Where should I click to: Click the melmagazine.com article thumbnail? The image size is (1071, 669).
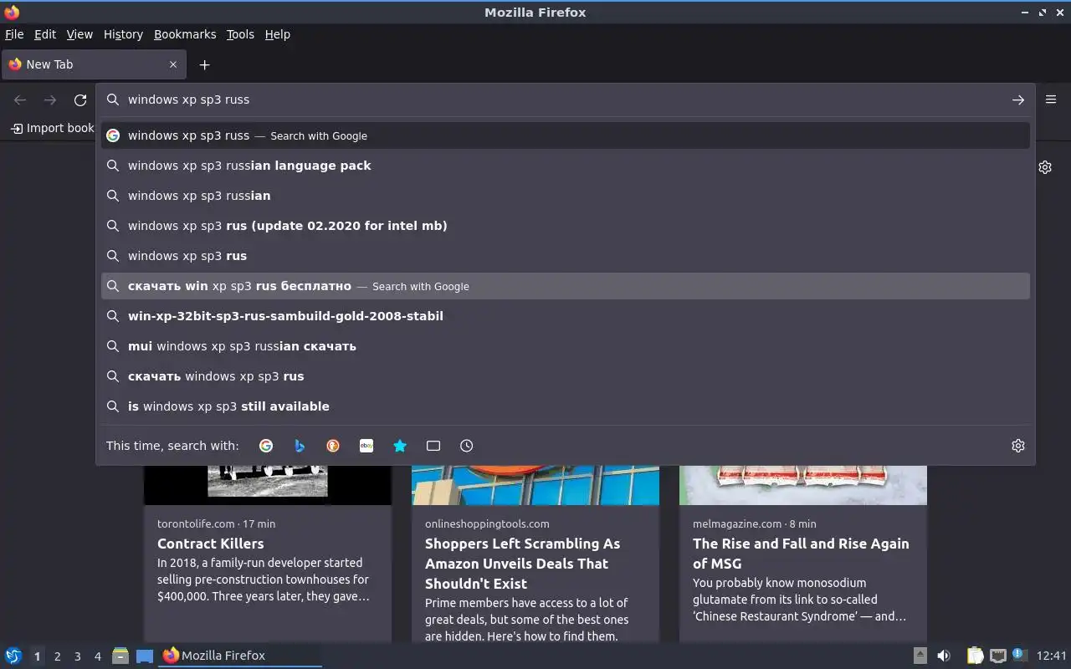point(803,485)
